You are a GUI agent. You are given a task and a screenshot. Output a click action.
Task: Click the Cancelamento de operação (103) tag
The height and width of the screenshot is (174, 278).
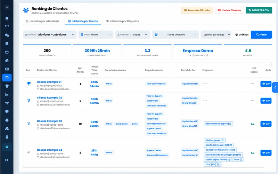[x=223, y=155]
